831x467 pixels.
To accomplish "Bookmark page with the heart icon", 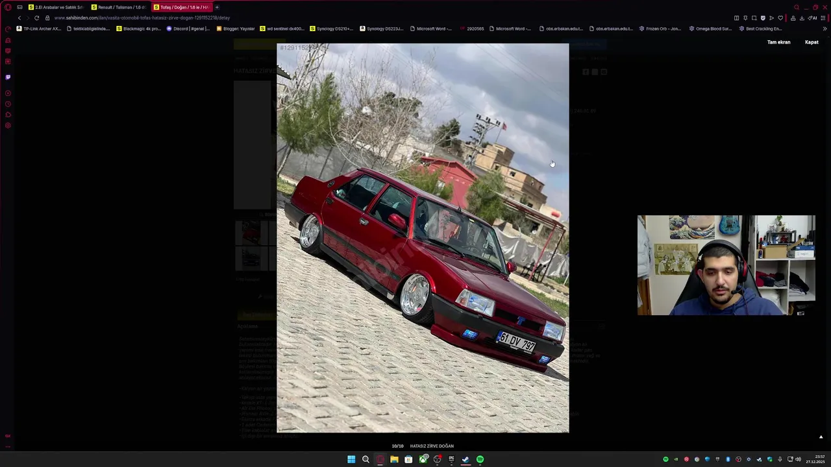I will tap(780, 18).
